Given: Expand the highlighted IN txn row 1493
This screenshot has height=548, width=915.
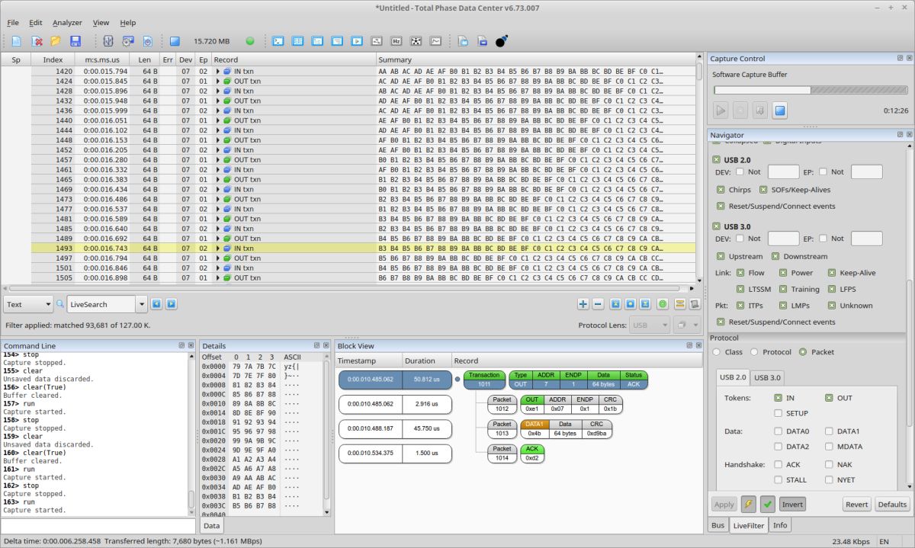Looking at the screenshot, I should pos(218,248).
